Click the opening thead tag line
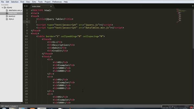The width and height of the screenshot is (194, 109). (46, 39)
